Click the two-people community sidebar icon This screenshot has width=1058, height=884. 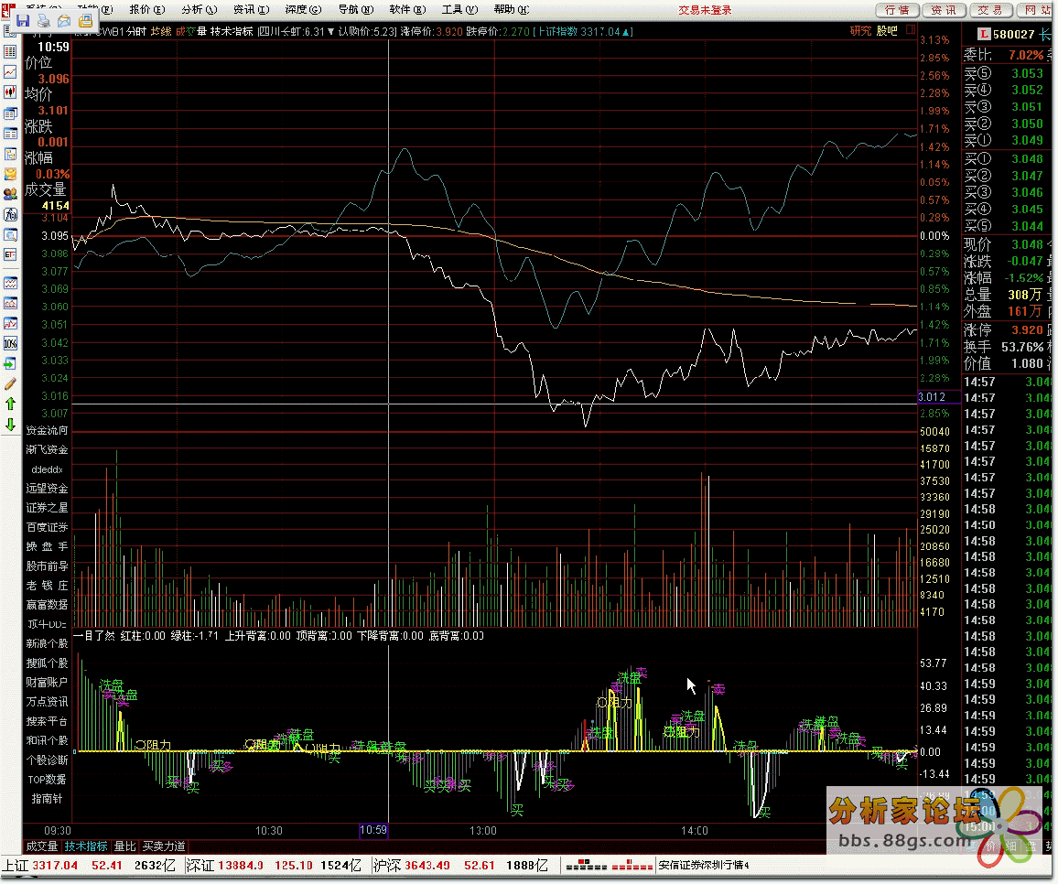pos(10,194)
